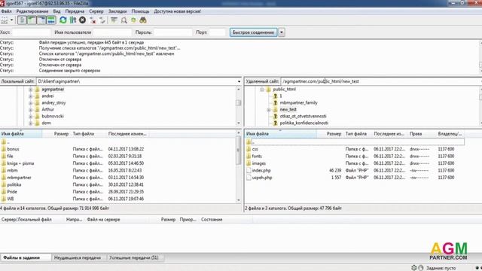Go to remote parent directory row
The width and height of the screenshot is (482, 271).
click(355, 142)
